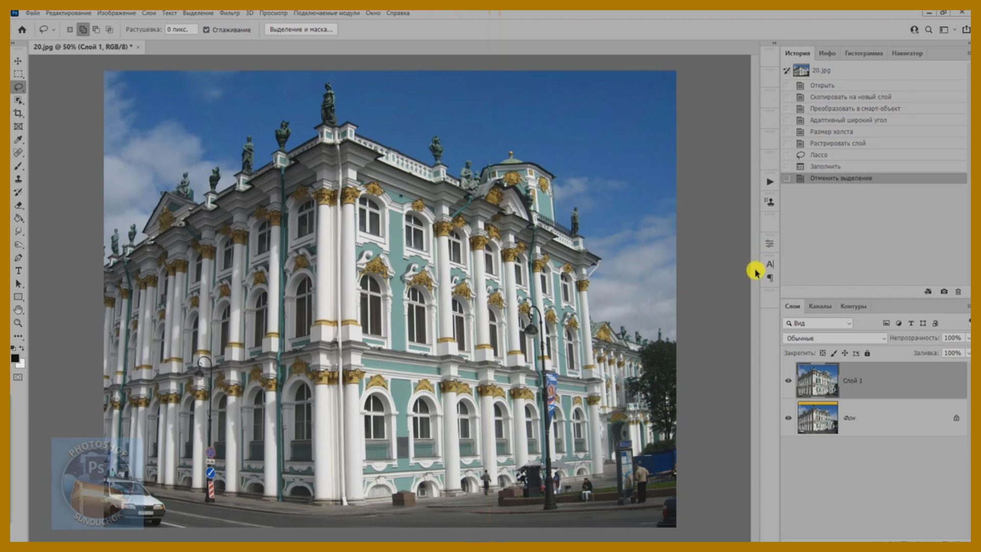Screen dimensions: 981x552
Task: Select the Eraser tool
Action: pyautogui.click(x=18, y=205)
